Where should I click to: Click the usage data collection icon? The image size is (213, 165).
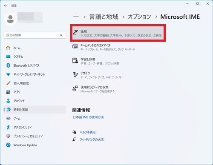tap(75, 88)
